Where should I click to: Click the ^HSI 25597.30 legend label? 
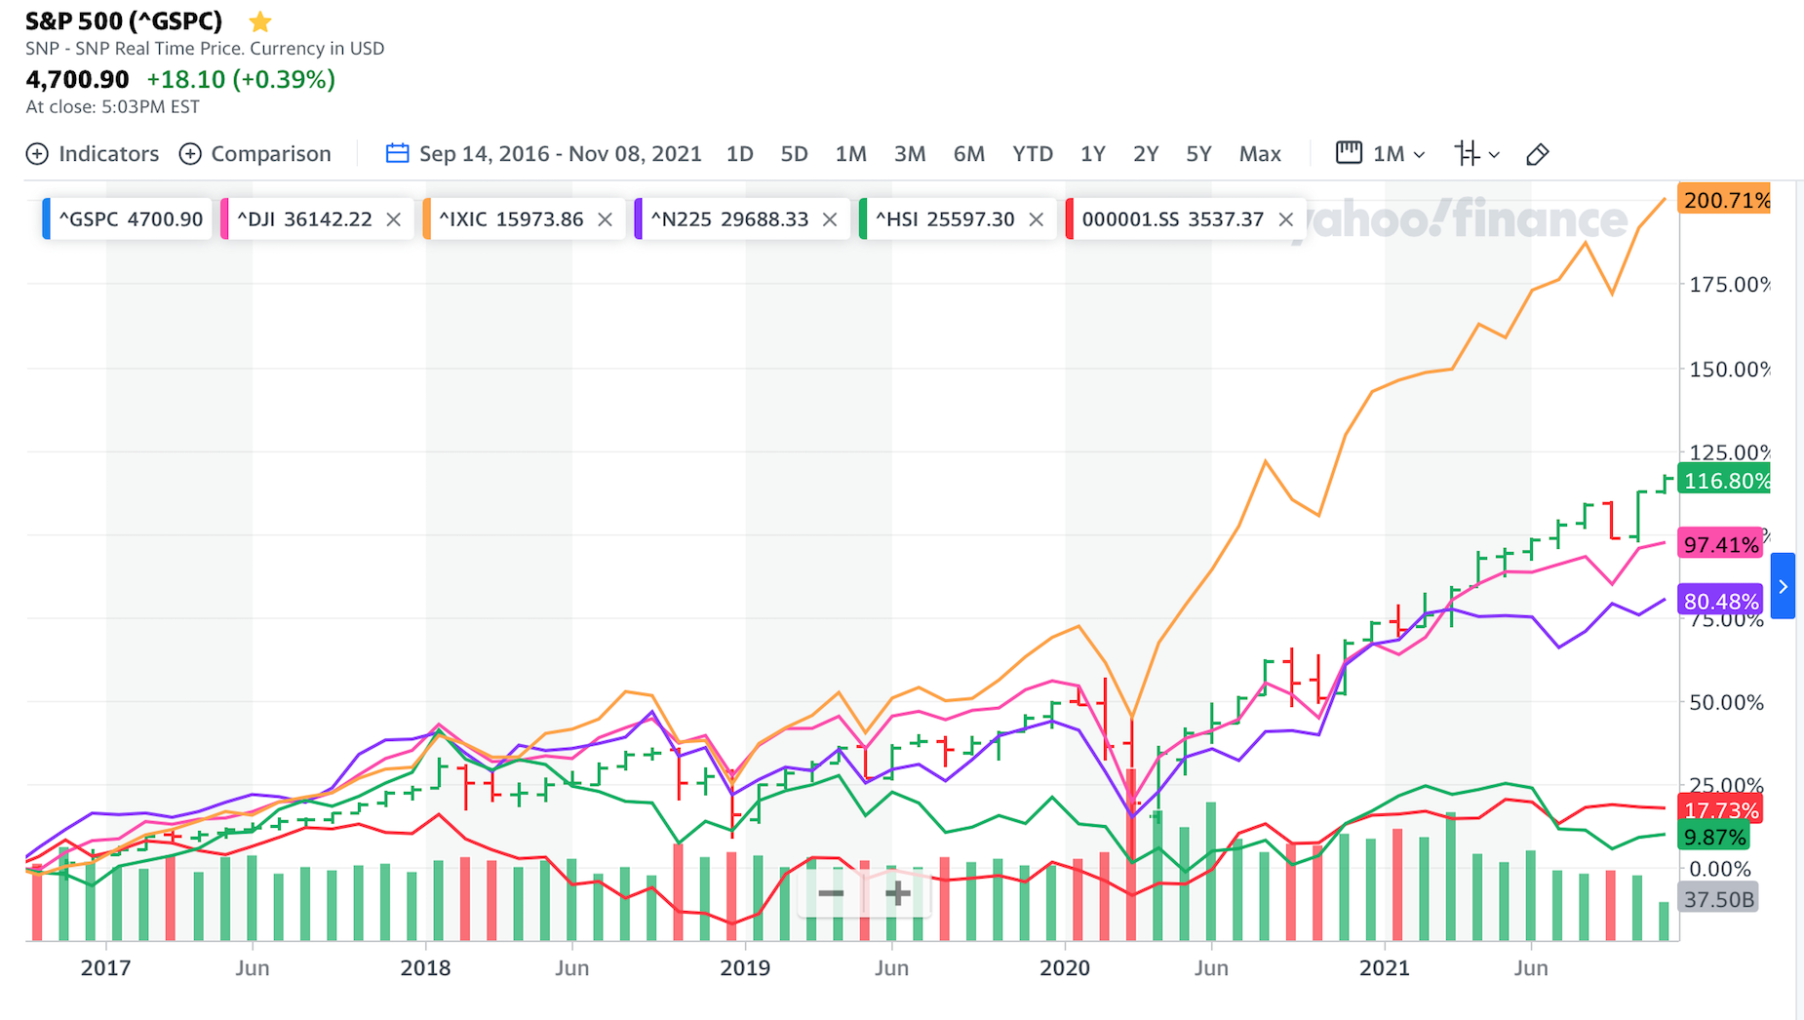(945, 219)
